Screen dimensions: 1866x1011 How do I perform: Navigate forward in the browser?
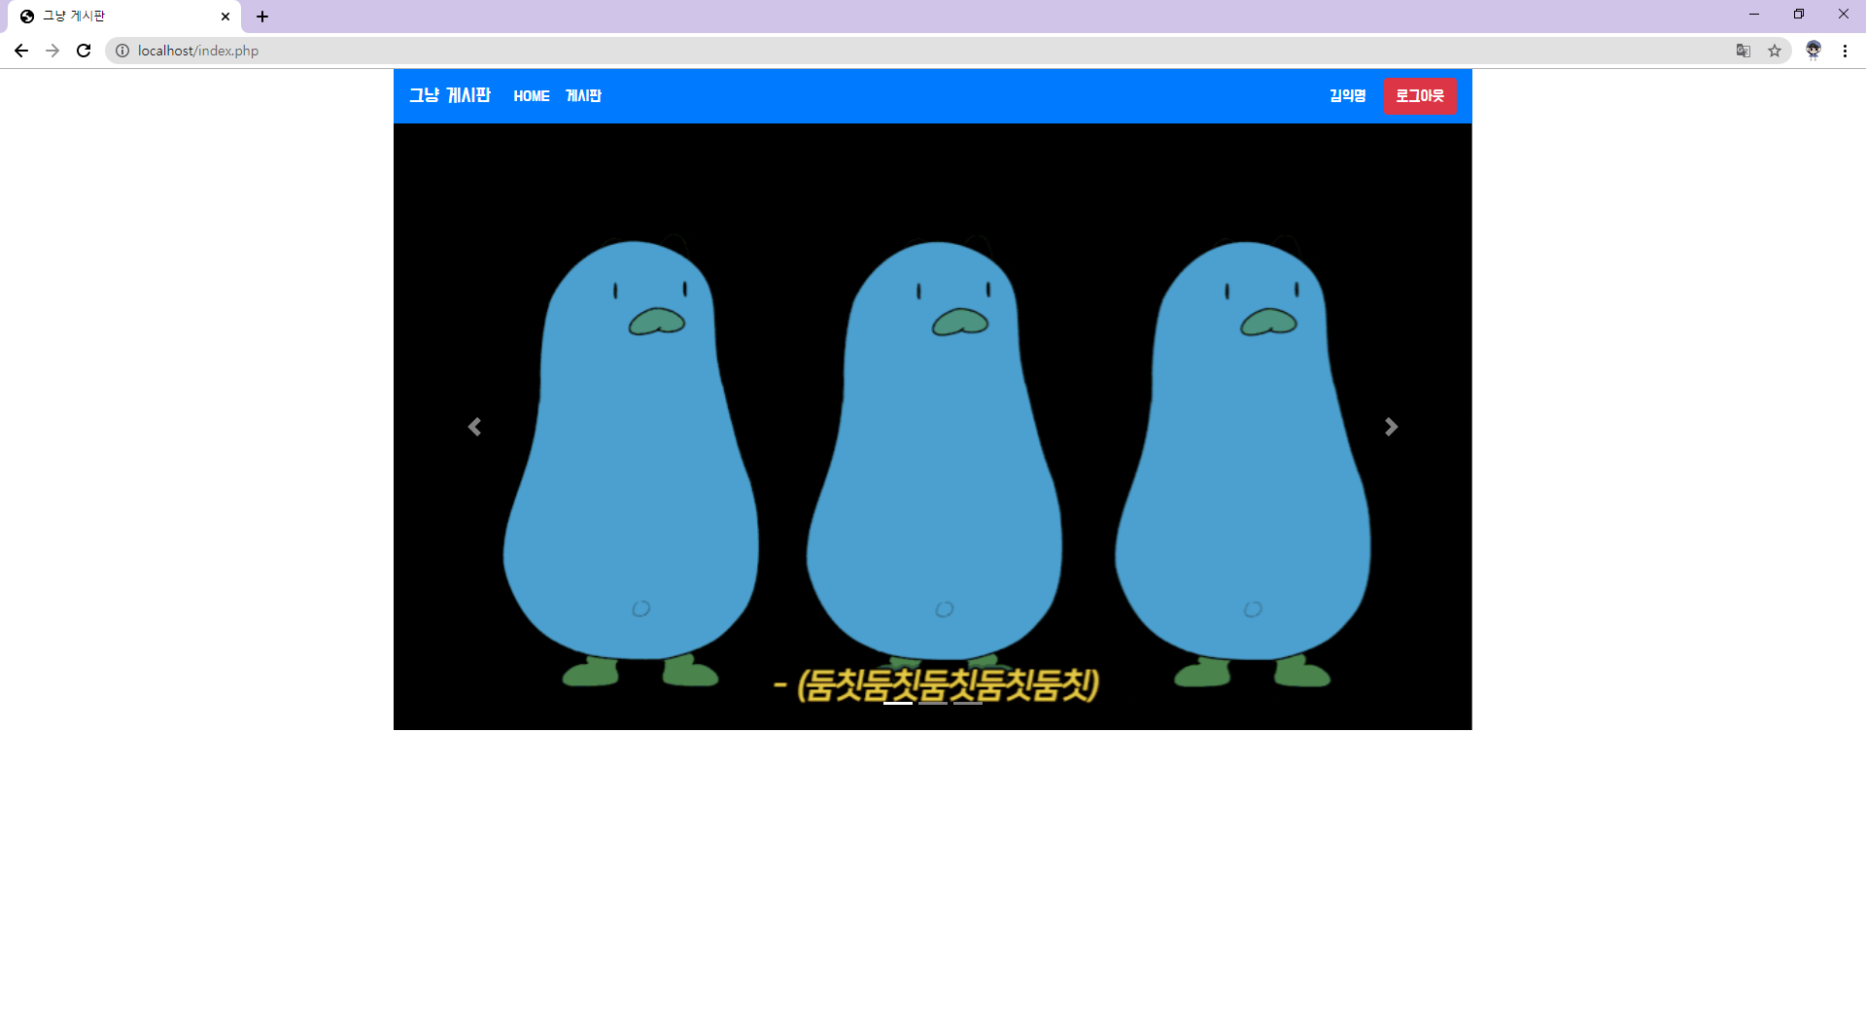[52, 51]
